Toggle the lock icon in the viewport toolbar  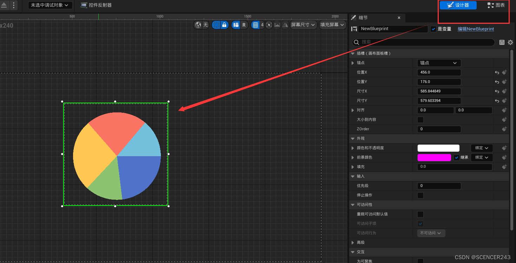tap(224, 25)
